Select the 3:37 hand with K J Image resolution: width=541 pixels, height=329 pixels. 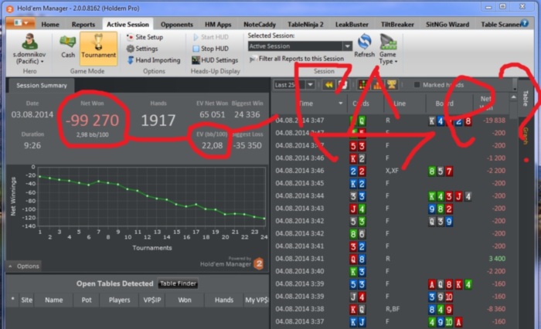coord(390,322)
